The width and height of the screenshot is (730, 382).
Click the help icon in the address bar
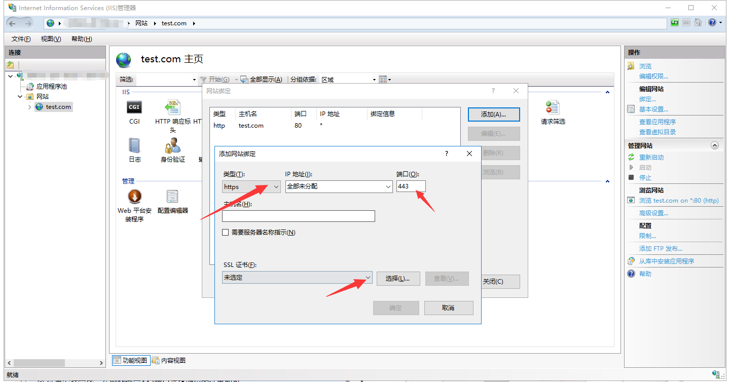point(712,23)
